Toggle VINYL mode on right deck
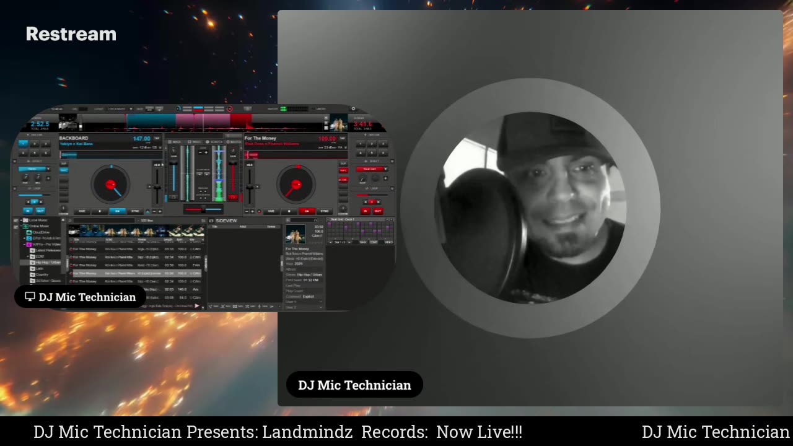The height and width of the screenshot is (446, 793). tap(343, 170)
